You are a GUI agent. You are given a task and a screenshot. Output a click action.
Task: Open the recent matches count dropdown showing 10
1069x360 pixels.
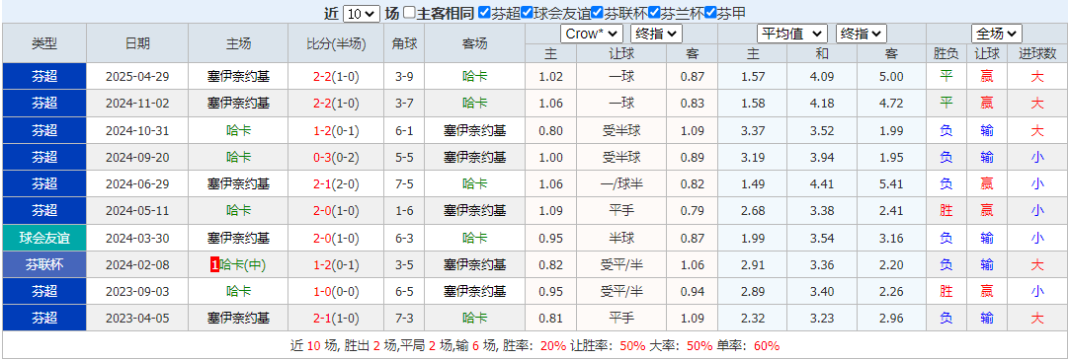(362, 14)
